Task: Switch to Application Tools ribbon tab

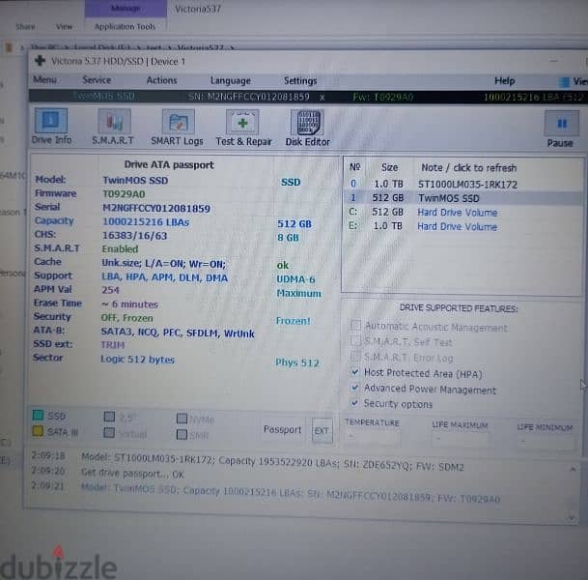Action: [x=125, y=27]
